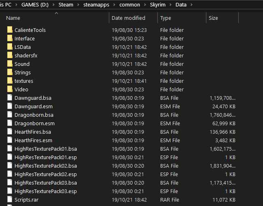Click the Sound folder icon
Image resolution: width=263 pixels, height=206 pixels.
10,64
